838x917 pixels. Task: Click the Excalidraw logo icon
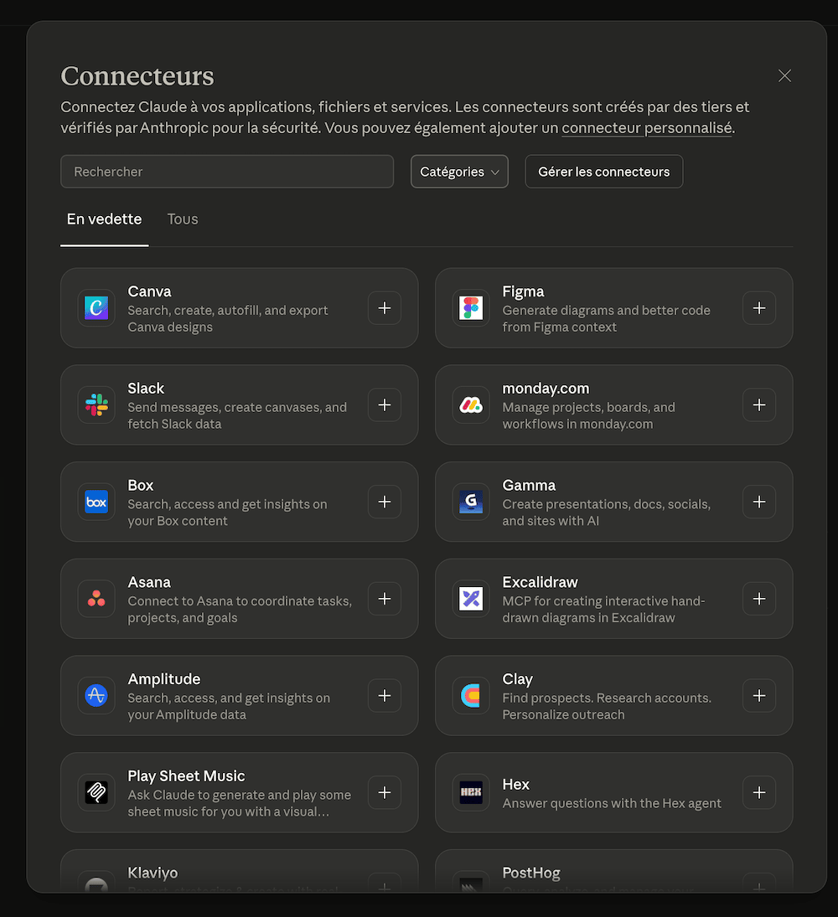[x=471, y=599]
